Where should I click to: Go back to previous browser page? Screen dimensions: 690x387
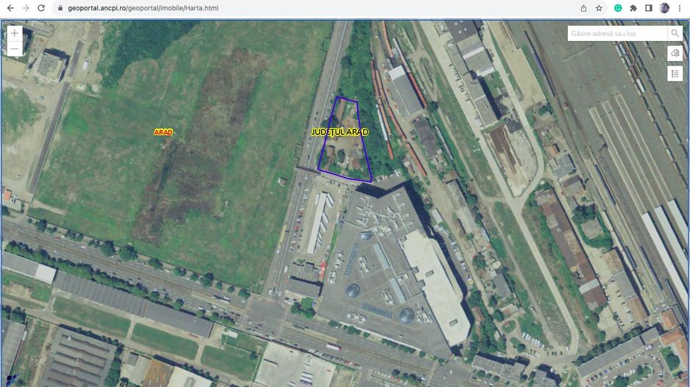click(x=10, y=8)
